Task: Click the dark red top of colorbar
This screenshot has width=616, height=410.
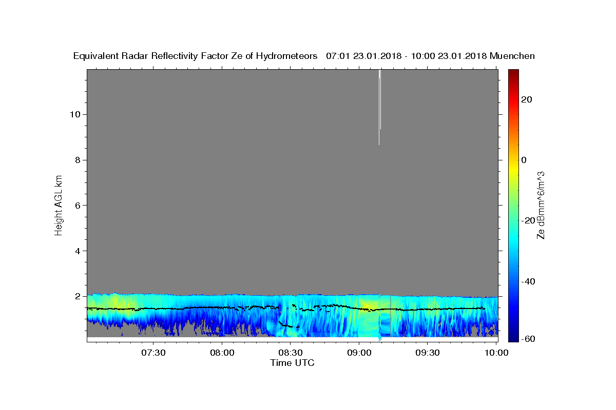Action: 513,73
